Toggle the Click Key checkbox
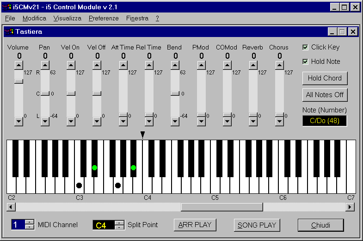Image resolution: width=363 pixels, height=241 pixels. pos(305,47)
